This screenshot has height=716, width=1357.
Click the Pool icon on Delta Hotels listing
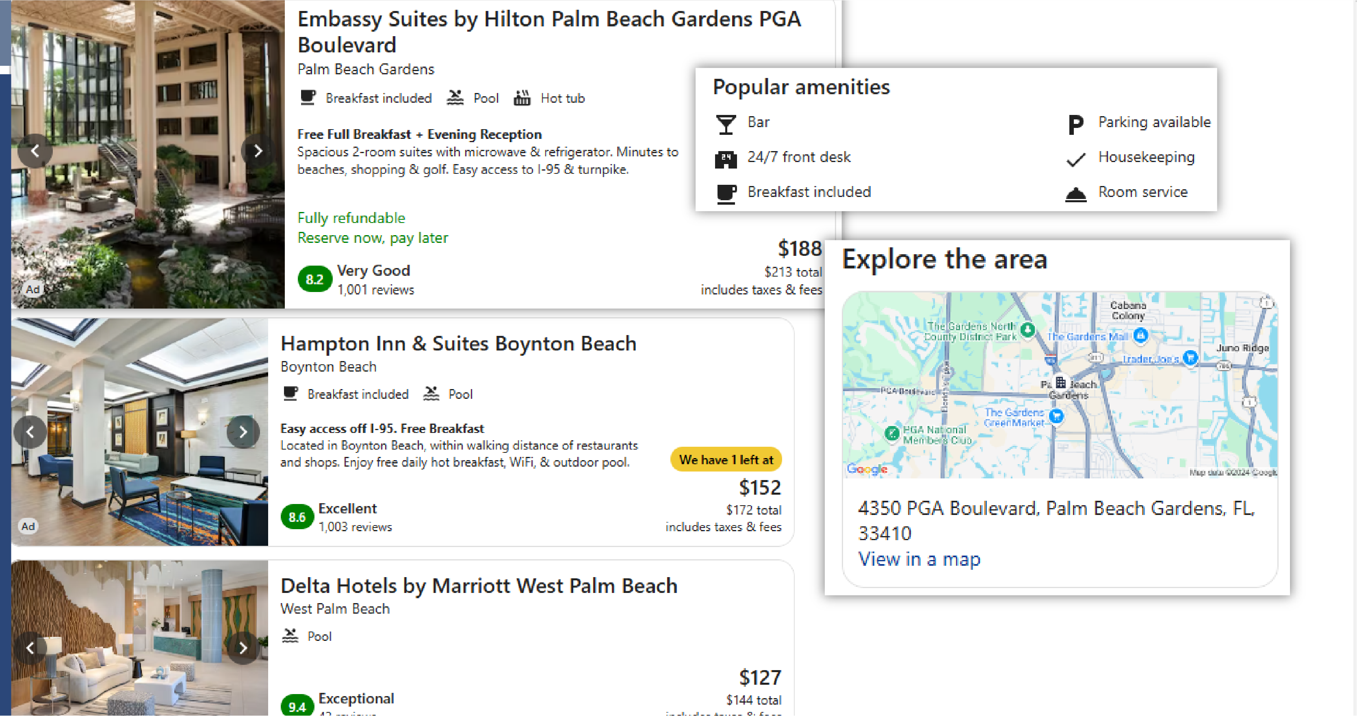click(x=290, y=636)
